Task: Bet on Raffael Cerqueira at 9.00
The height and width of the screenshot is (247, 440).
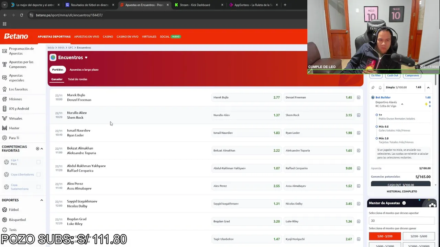Action: click(318, 168)
